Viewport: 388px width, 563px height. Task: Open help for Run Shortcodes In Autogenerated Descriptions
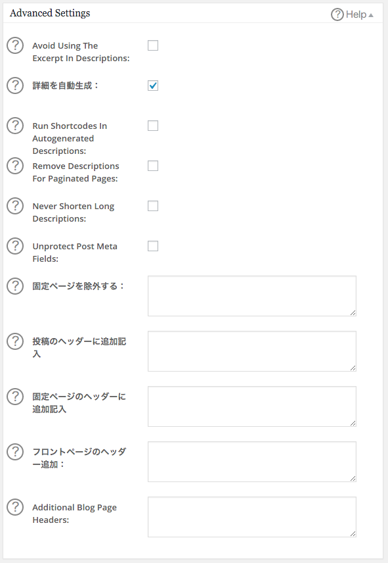coord(14,126)
